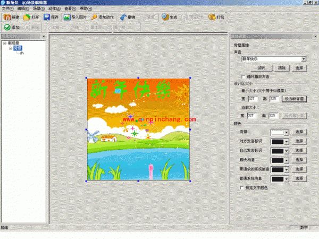This screenshot has width=319, height=239.
Task: Open the 新年快乐 sound dropdown
Action: pos(304,59)
